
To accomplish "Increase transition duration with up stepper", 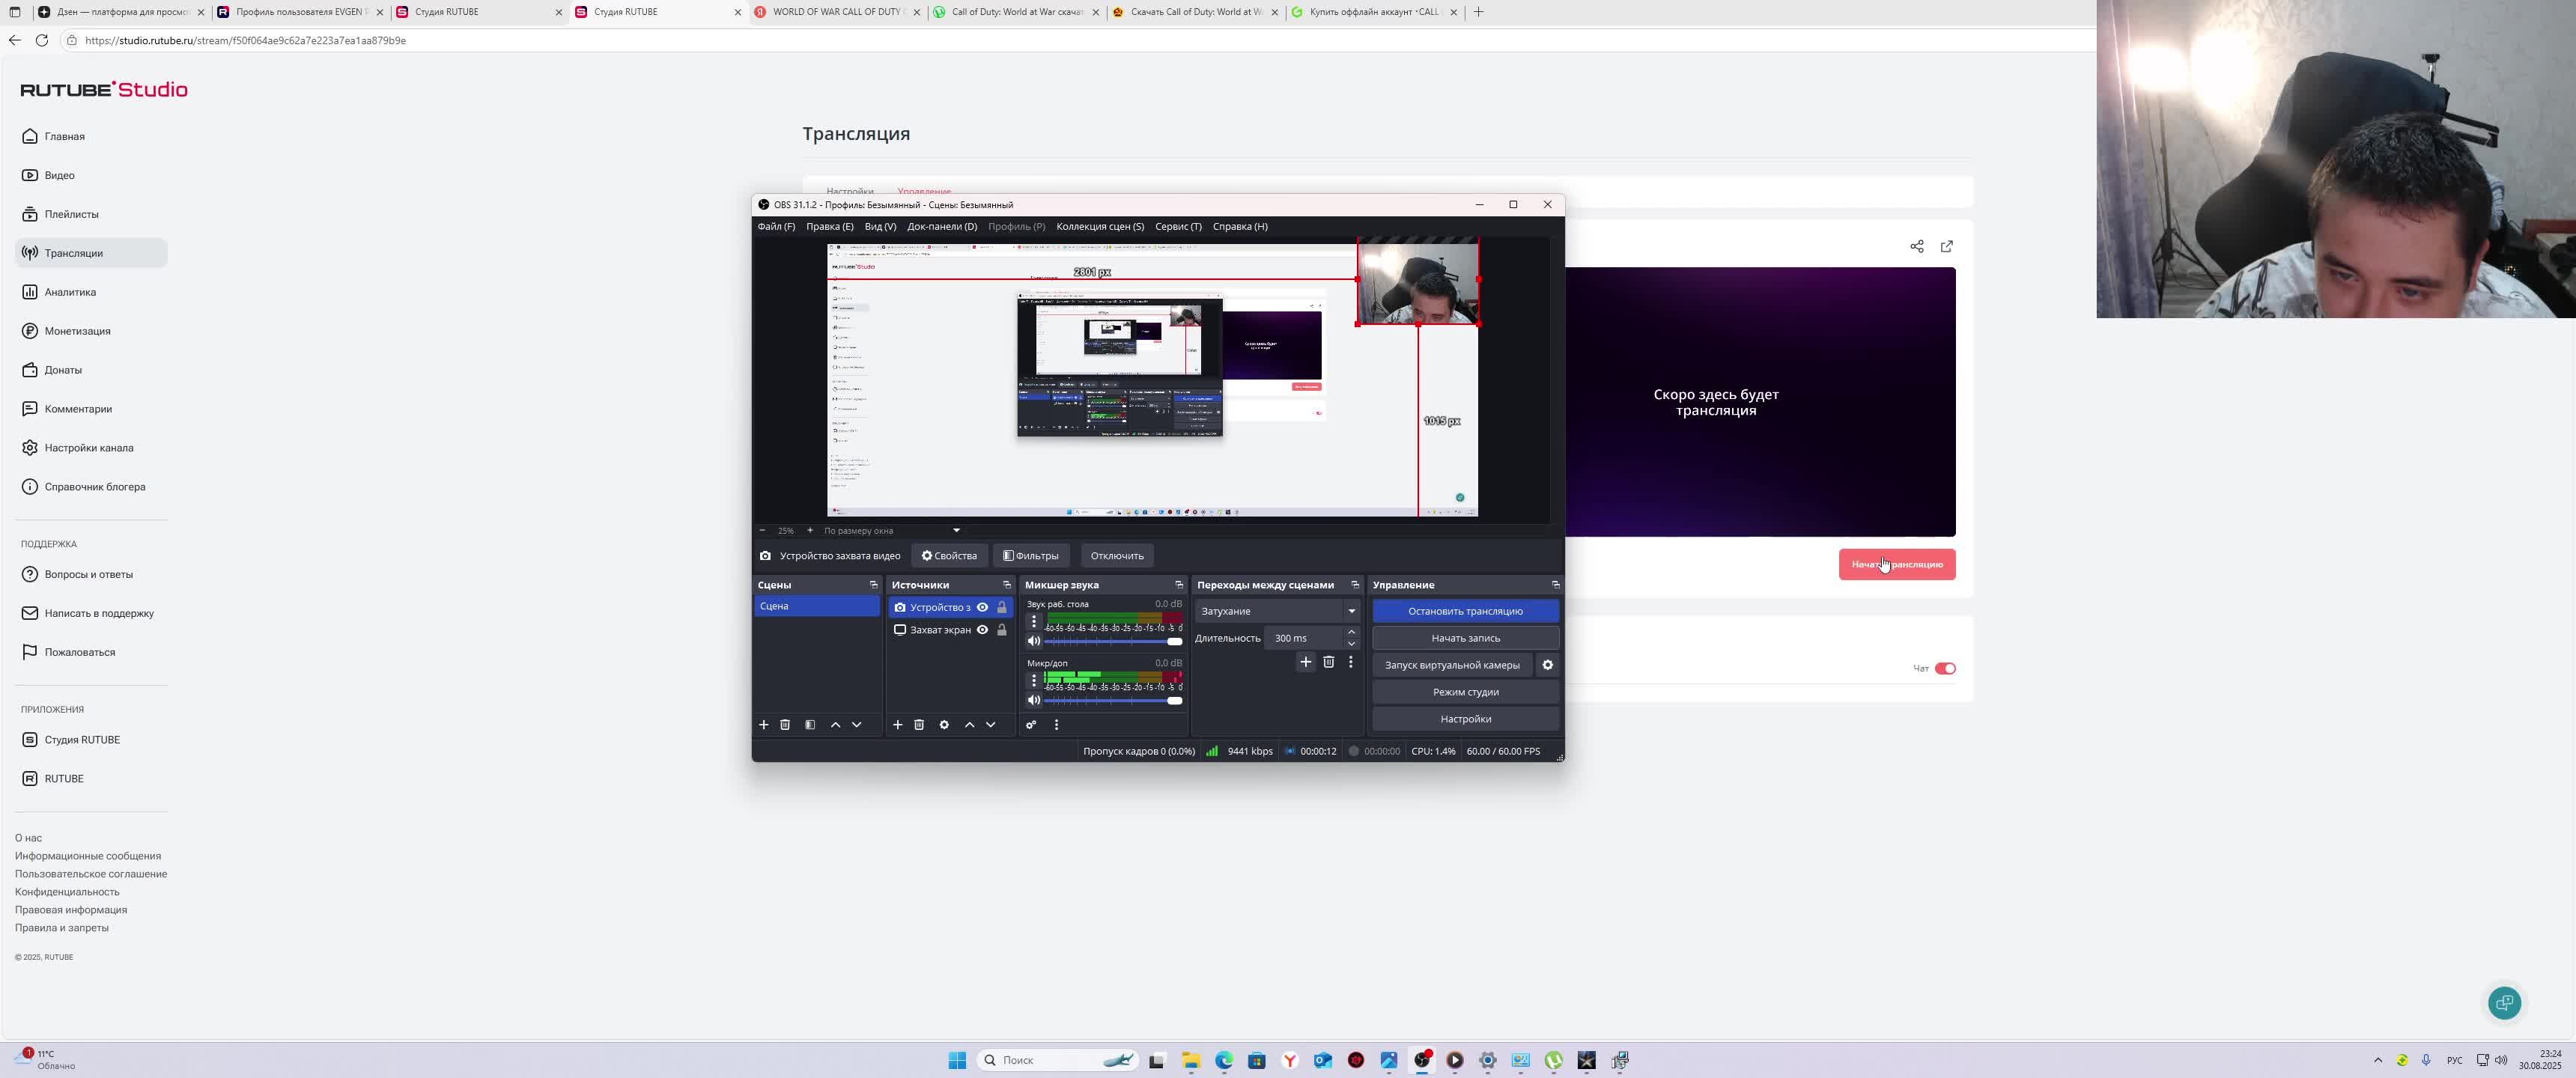I will coord(1351,632).
